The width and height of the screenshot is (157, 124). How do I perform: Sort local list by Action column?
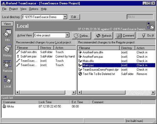click(x=65, y=48)
